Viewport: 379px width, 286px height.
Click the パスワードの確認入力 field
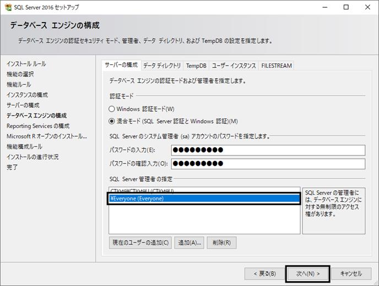268,164
